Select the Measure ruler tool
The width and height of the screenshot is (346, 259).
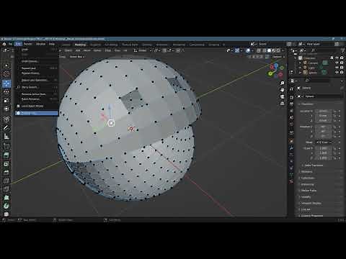pos(6,136)
